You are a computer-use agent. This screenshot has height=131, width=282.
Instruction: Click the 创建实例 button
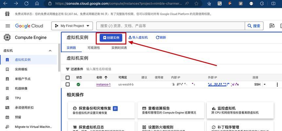point(111,38)
